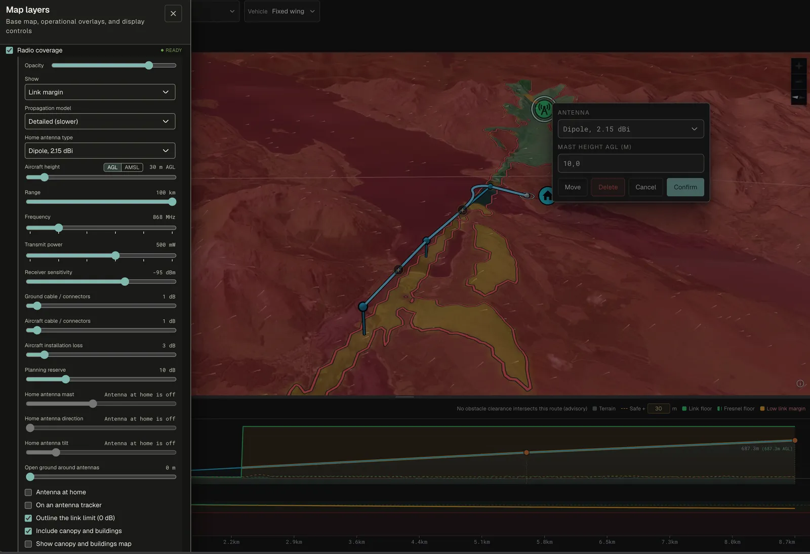Select the home marker on the map
Screen dimensions: 810x554
(547, 196)
